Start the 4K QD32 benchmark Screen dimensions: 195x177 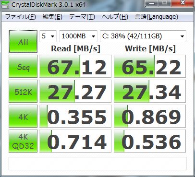[23, 141]
